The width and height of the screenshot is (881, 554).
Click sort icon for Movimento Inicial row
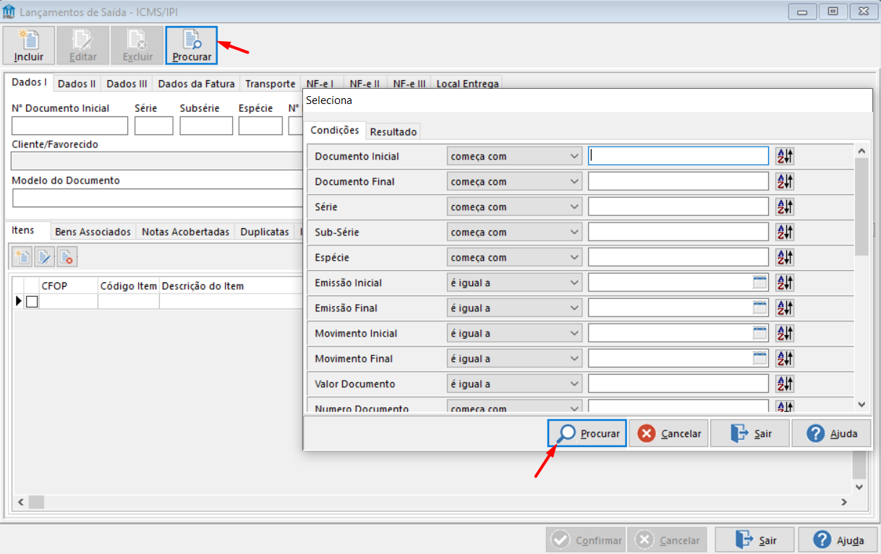pos(785,333)
